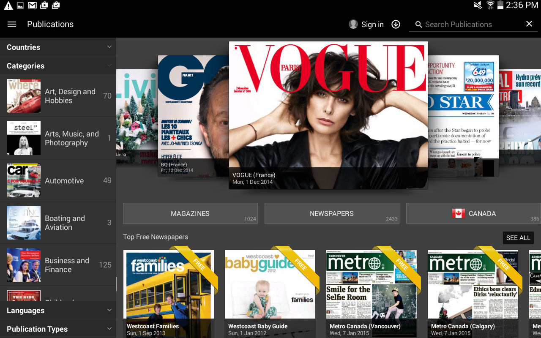Tap the Where magazine category thumbnail

point(24,96)
